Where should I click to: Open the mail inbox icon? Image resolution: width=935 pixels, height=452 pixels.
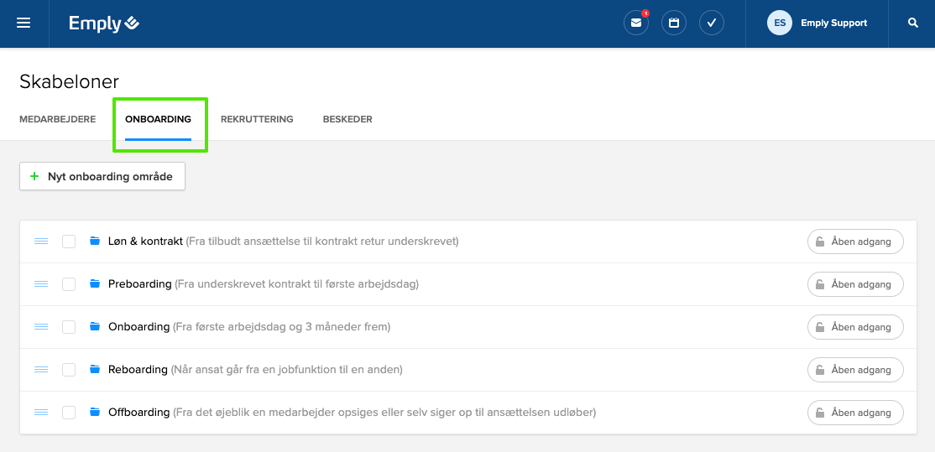click(x=636, y=23)
